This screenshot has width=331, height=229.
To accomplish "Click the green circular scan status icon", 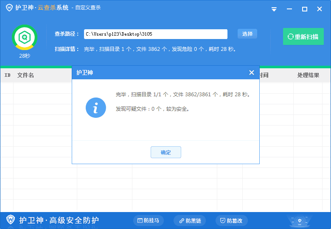I will click(25, 37).
